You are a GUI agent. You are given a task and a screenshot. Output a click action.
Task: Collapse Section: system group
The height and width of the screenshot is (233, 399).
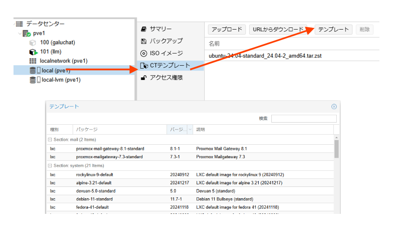(50, 166)
